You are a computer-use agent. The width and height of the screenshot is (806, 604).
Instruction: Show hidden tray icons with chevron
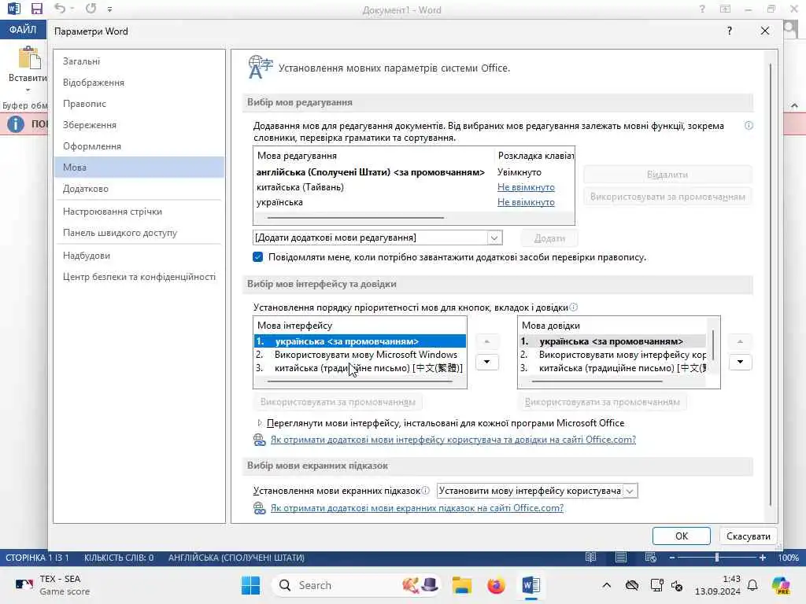[607, 585]
